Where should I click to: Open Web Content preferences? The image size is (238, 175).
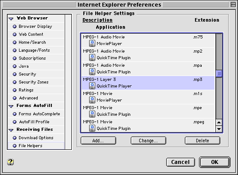36,34
